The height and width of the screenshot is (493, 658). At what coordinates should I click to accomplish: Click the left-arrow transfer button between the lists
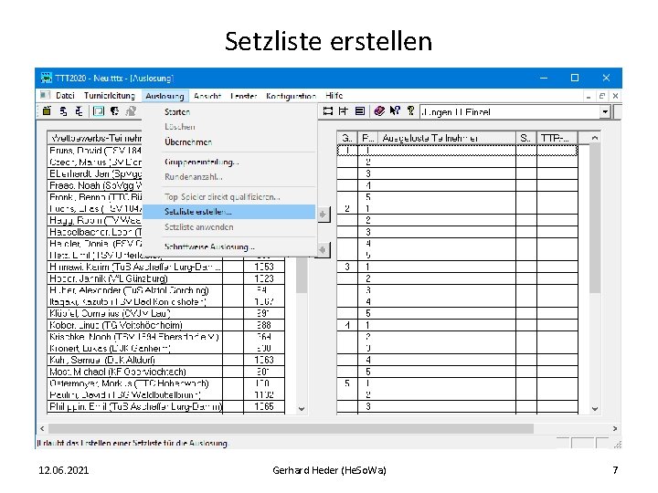coord(324,250)
